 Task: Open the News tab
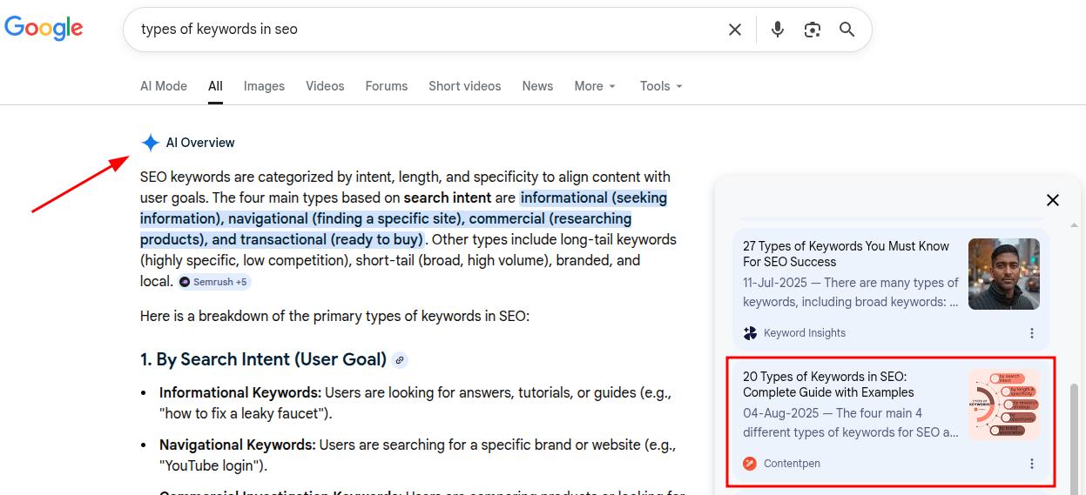(537, 86)
